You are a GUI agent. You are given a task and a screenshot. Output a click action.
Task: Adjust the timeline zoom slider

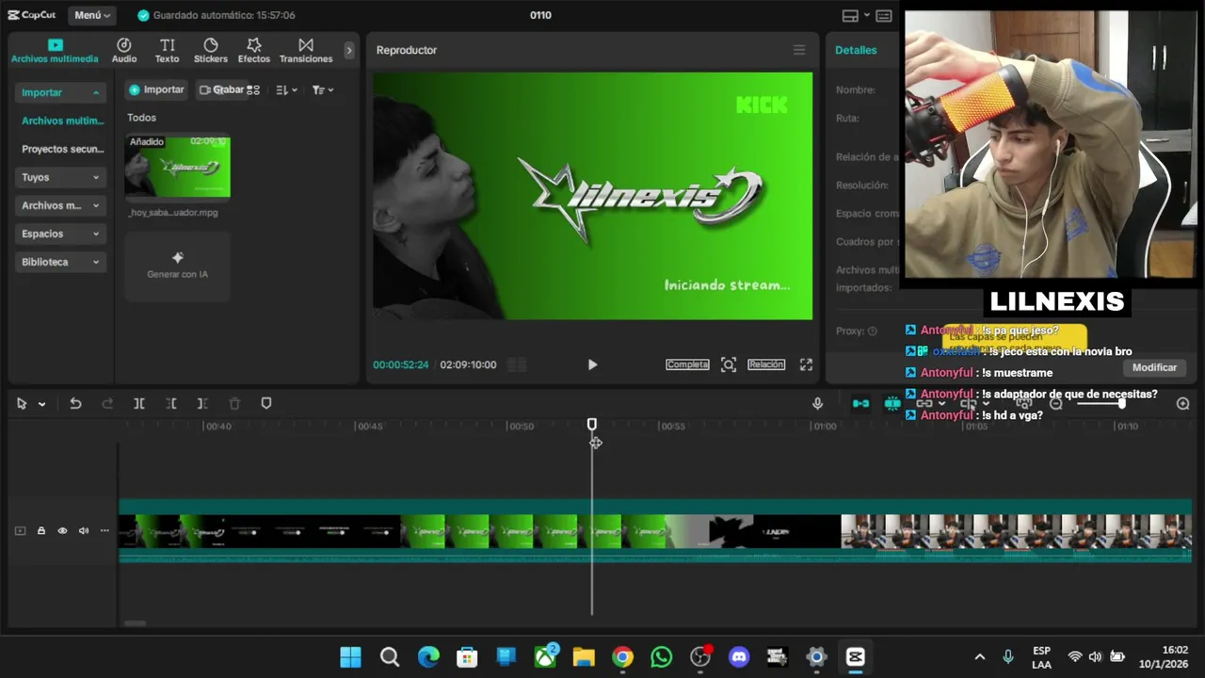pos(1101,403)
